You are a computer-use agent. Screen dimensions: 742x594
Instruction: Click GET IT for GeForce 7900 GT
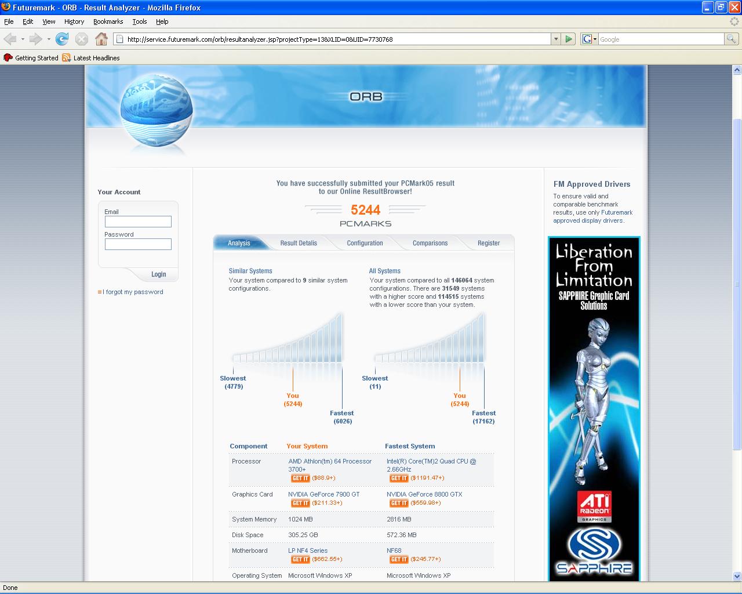pos(300,503)
